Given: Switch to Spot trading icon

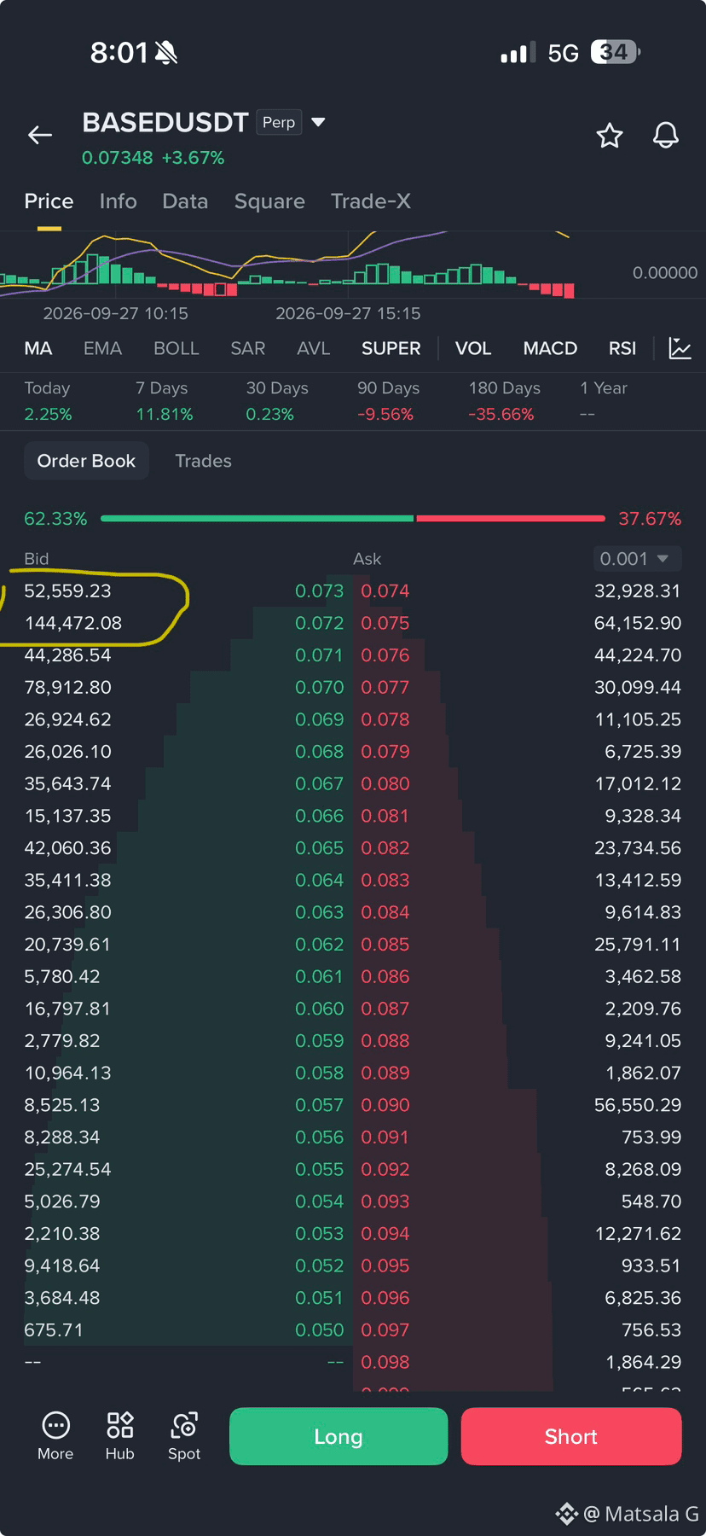Looking at the screenshot, I should tap(184, 1435).
